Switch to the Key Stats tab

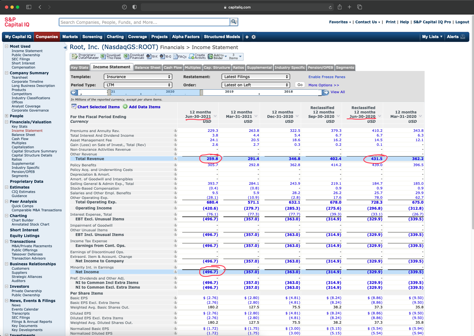click(x=80, y=67)
